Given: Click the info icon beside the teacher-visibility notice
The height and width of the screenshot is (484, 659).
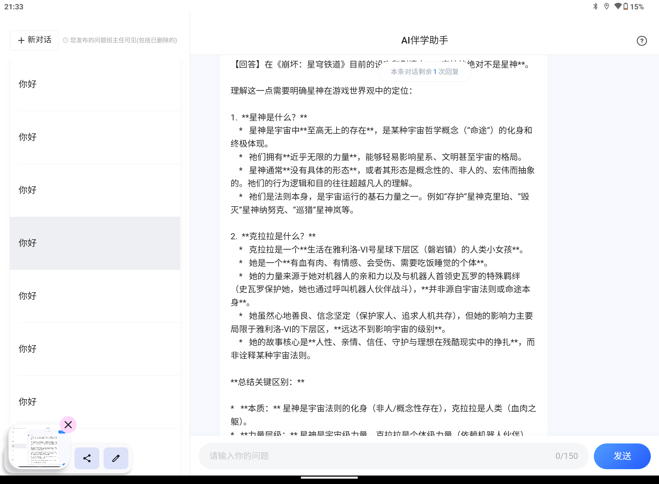Looking at the screenshot, I should tap(65, 40).
